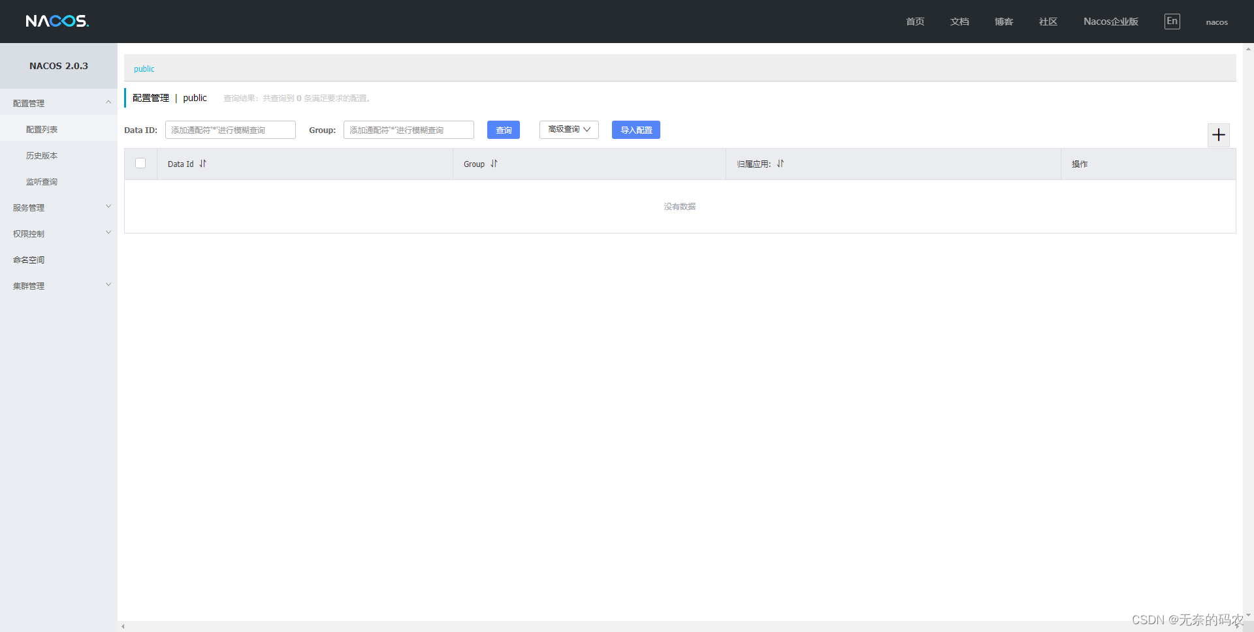The width and height of the screenshot is (1254, 632).
Task: Sort by 归属应用 column arrows
Action: point(780,164)
